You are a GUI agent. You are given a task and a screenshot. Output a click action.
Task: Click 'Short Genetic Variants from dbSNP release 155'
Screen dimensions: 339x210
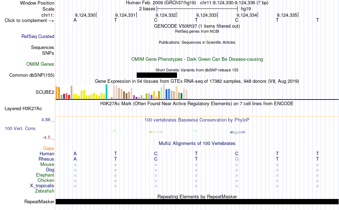coord(197,70)
